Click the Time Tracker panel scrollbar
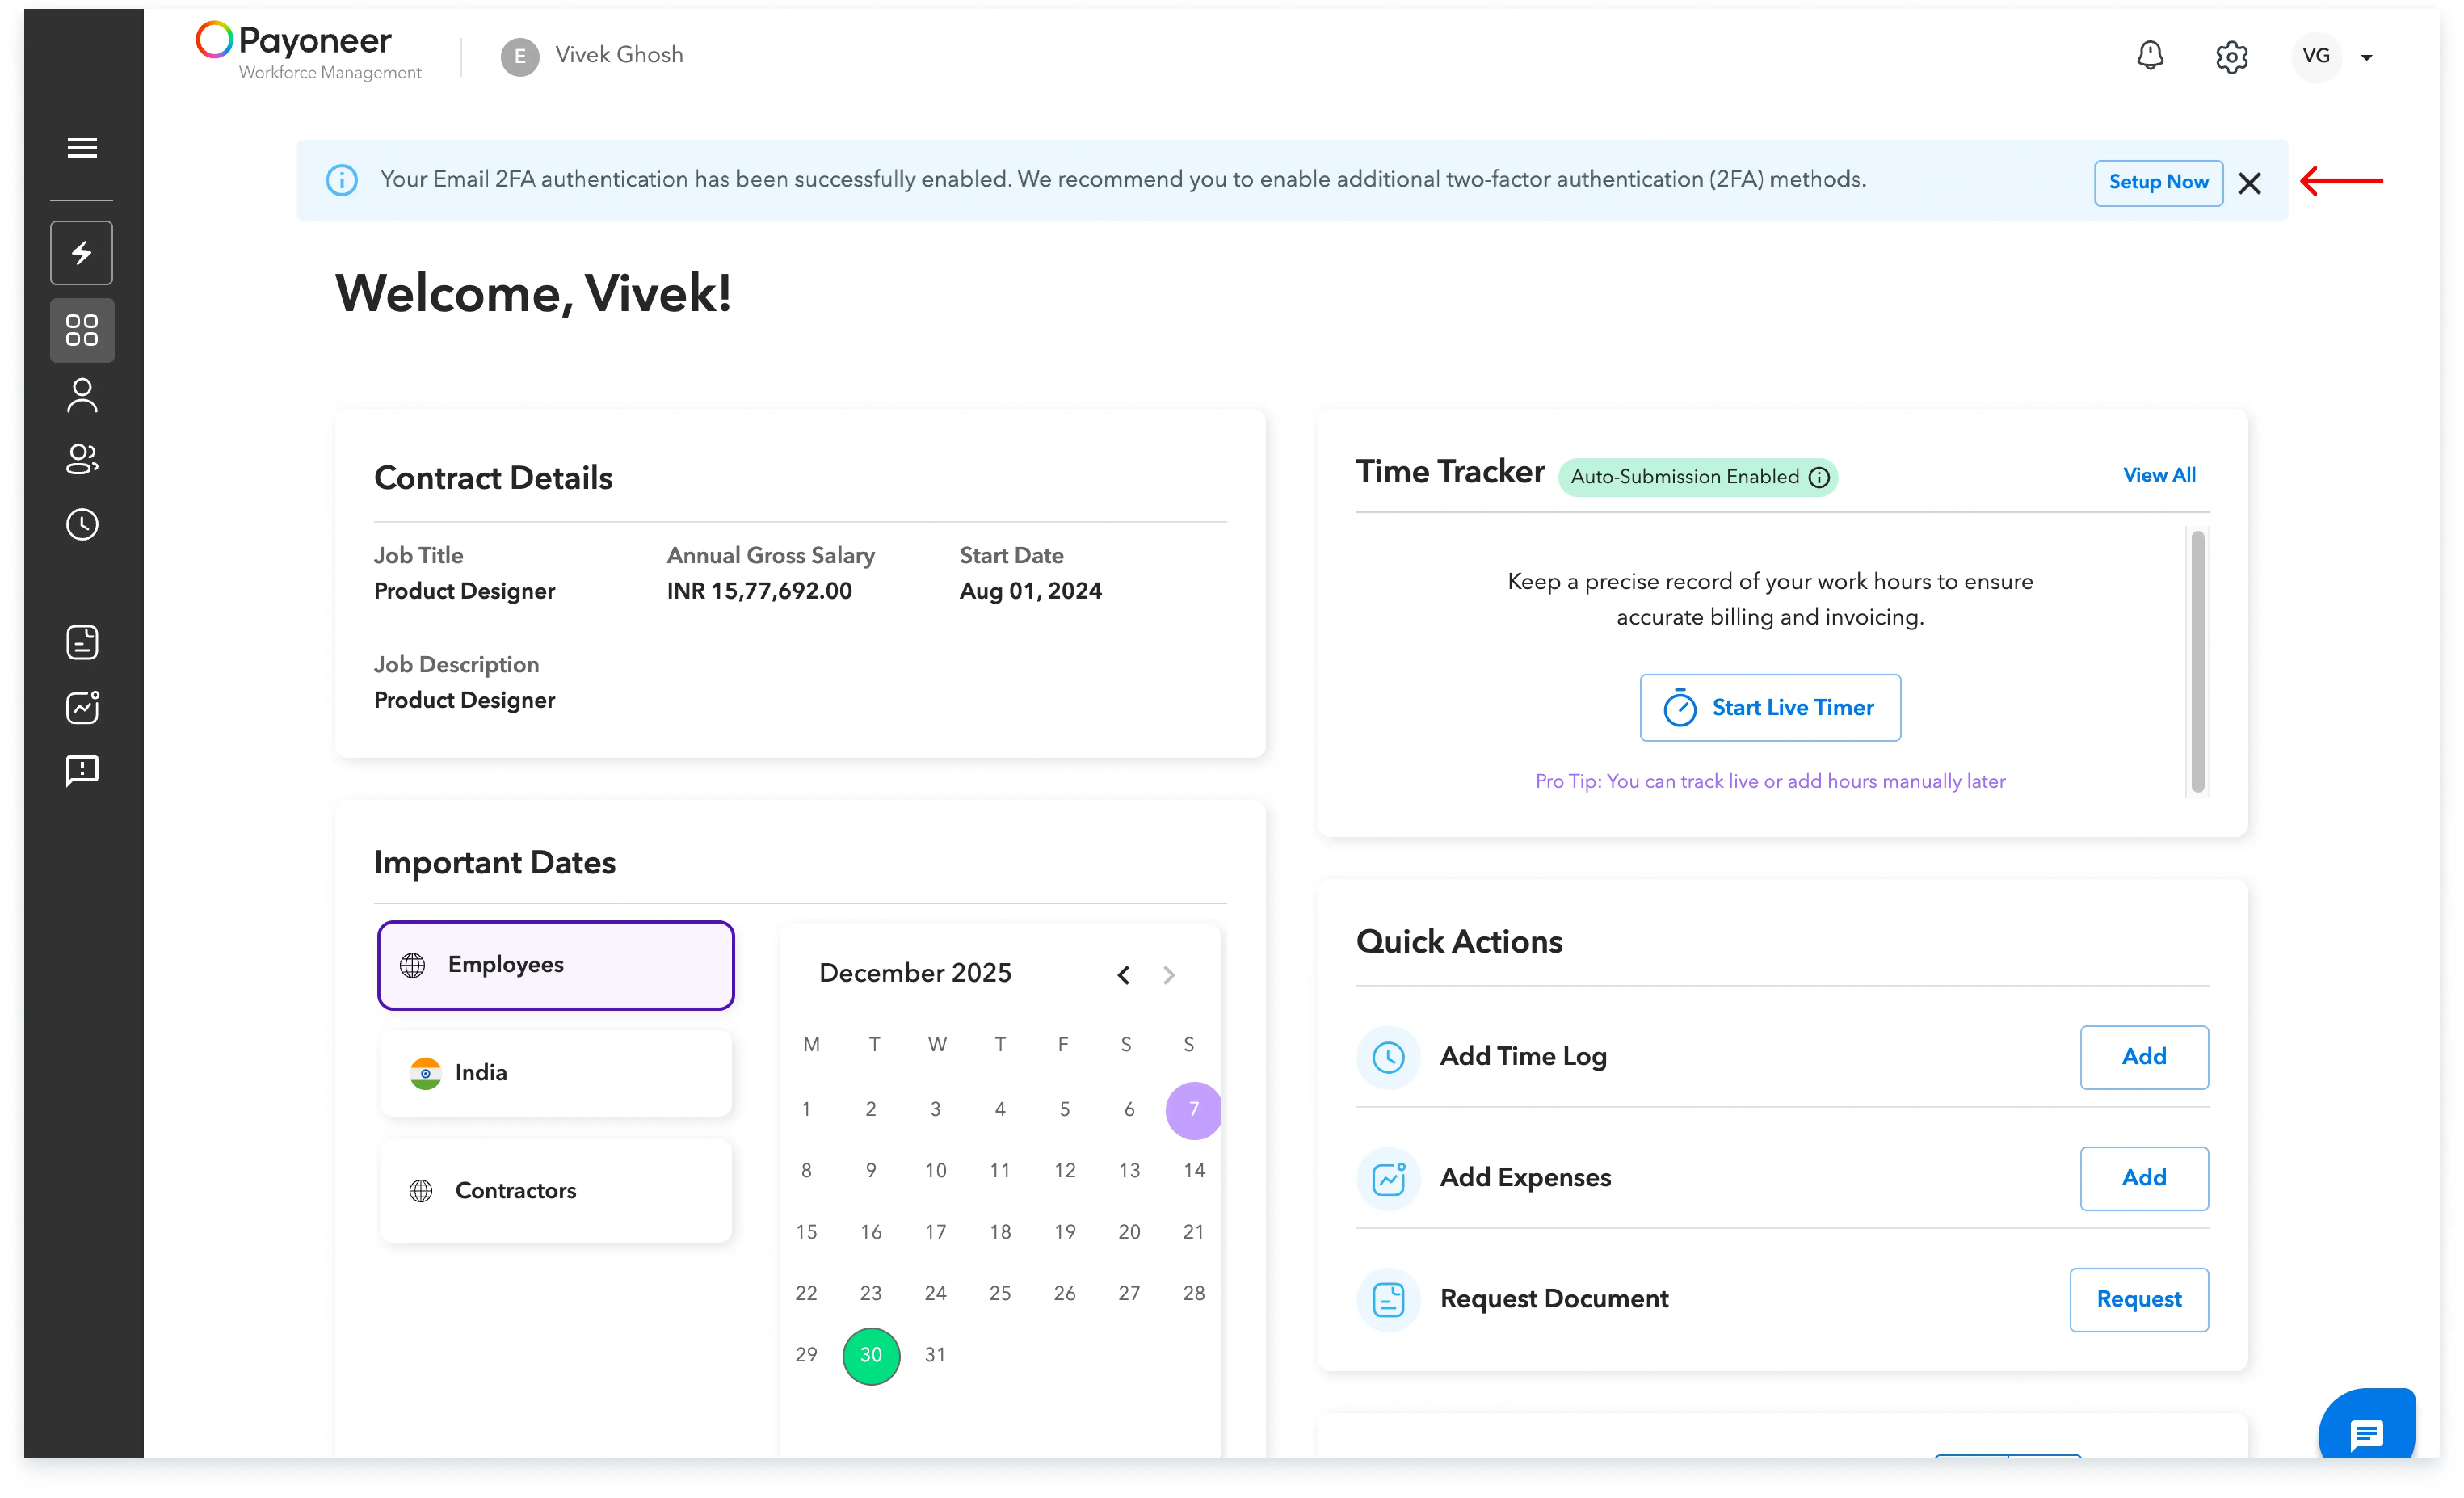Viewport: 2464px width, 1498px height. pos(2197,662)
